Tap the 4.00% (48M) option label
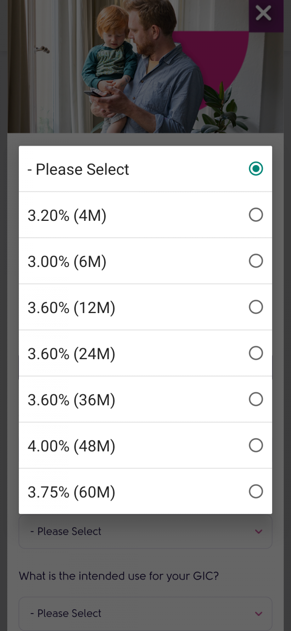The image size is (291, 631). click(71, 446)
